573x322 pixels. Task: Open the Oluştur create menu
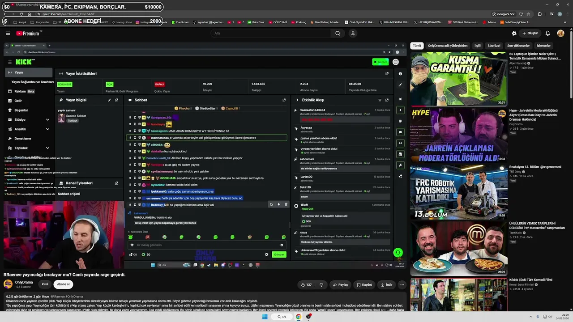tap(530, 33)
